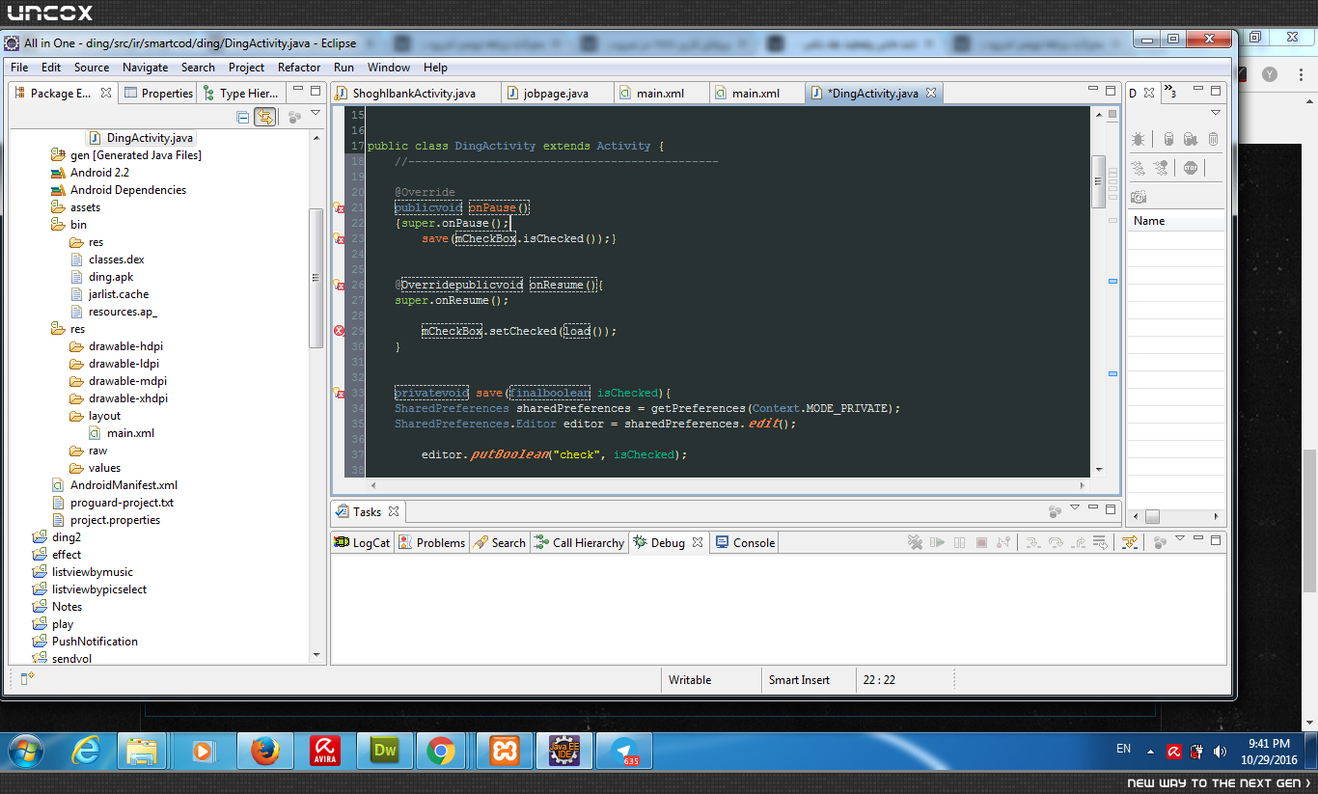
Task: Open Telegram from the taskbar
Action: click(623, 750)
